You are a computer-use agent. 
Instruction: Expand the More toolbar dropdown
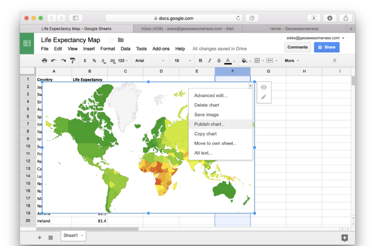[291, 61]
